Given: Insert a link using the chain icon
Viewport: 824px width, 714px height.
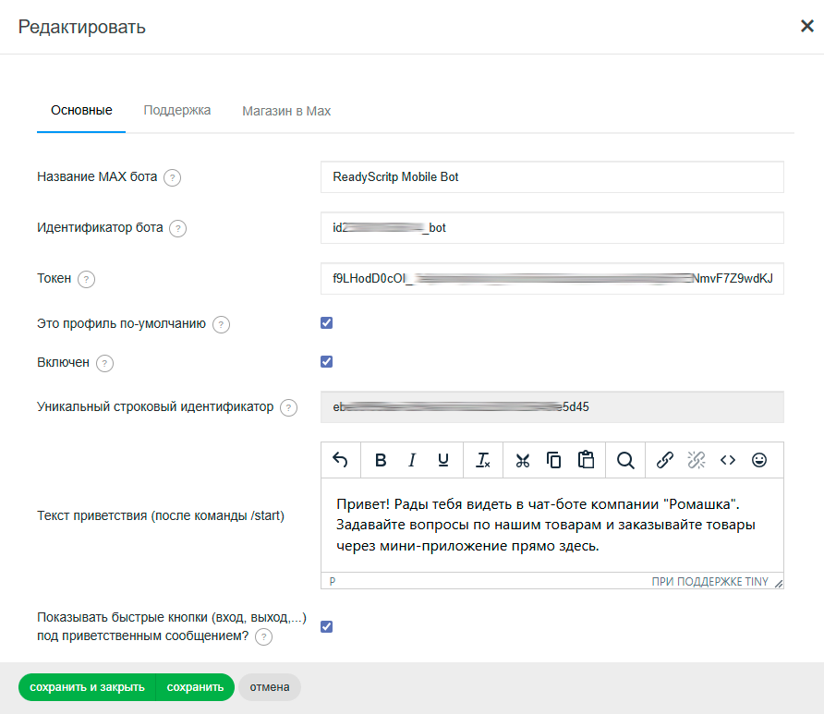Looking at the screenshot, I should 665,460.
